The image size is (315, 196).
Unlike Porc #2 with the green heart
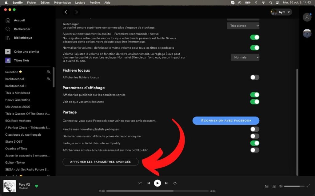tap(36, 186)
